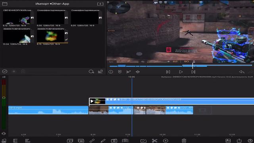
Task: Toggle the yellow audio level ring
Action: click(x=4, y=98)
